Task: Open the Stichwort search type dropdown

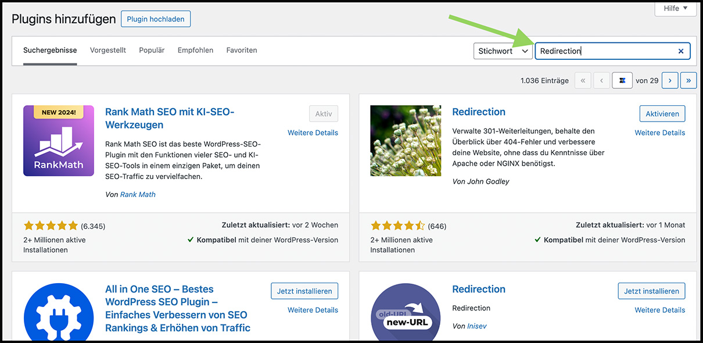Action: 503,51
